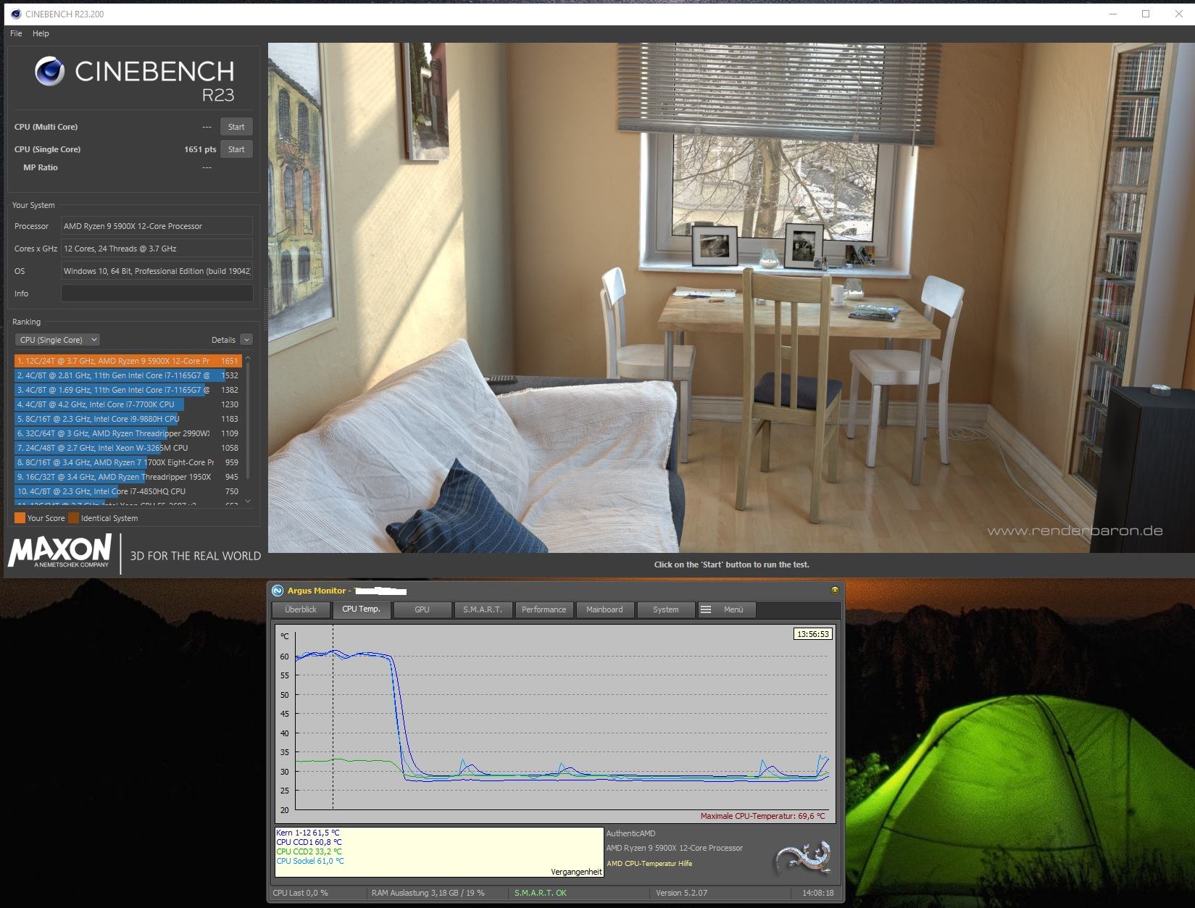This screenshot has width=1195, height=908.
Task: Select ranking row 9 Threadripper 1950X
Action: 128,477
